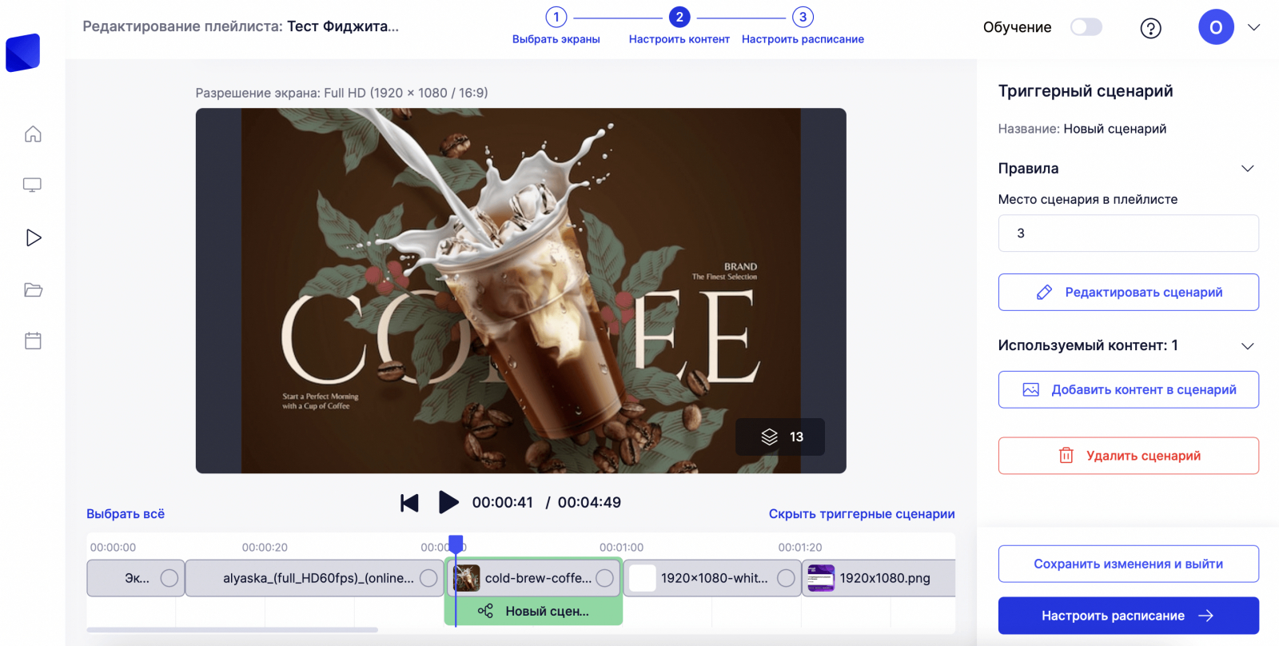Click the 1920x1080.png clip in timeline
The width and height of the screenshot is (1279, 646).
(879, 578)
